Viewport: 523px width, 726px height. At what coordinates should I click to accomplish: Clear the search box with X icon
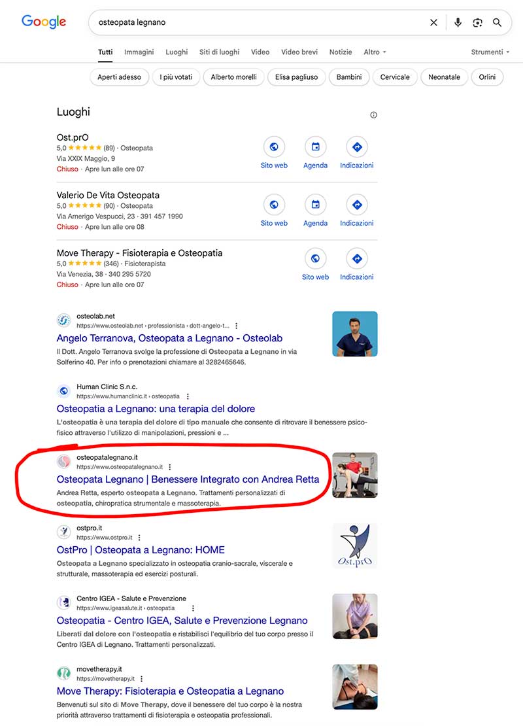433,22
